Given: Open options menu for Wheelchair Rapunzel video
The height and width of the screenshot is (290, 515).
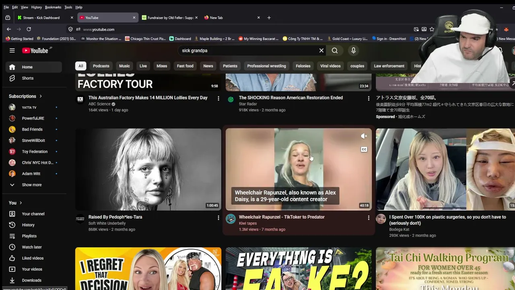Looking at the screenshot, I should (x=369, y=217).
